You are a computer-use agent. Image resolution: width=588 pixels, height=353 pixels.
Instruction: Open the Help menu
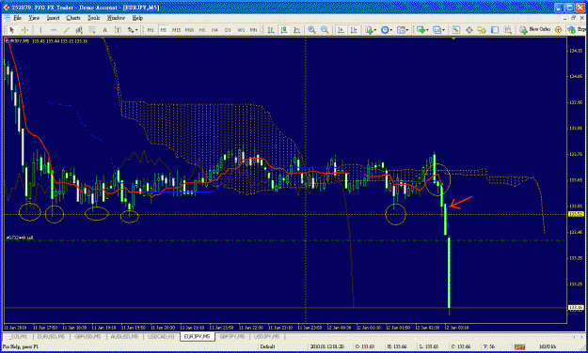coord(137,18)
